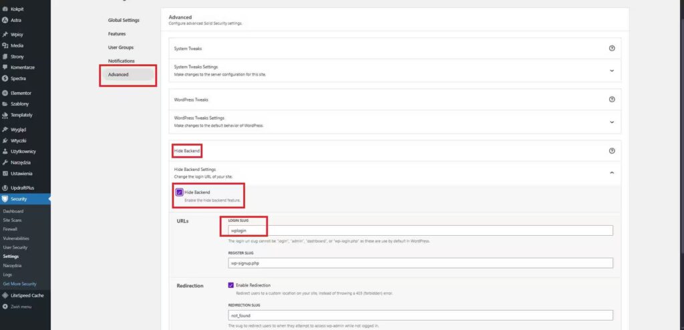Click the Zwiń menu collapse icon
The height and width of the screenshot is (330, 684).
[x=5, y=307]
